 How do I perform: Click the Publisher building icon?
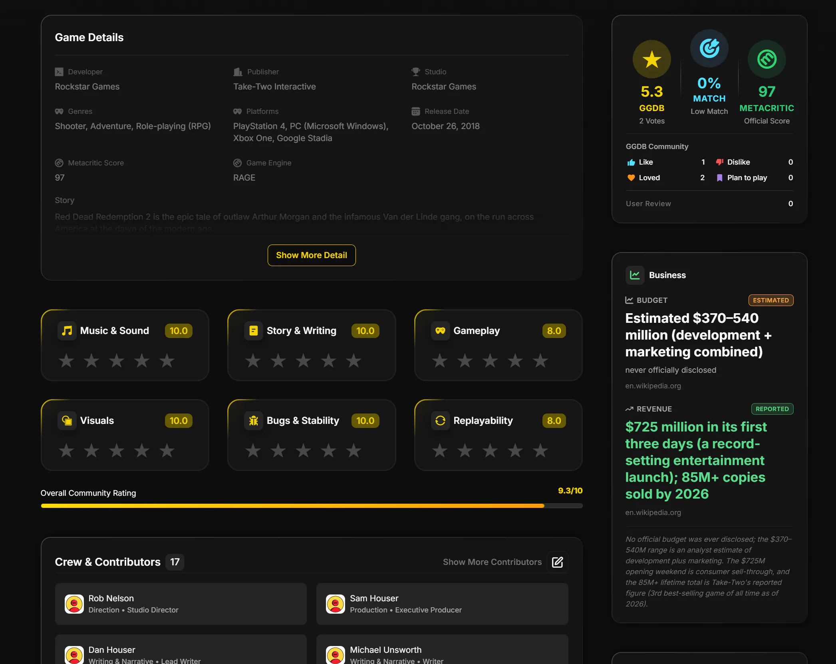pyautogui.click(x=238, y=72)
